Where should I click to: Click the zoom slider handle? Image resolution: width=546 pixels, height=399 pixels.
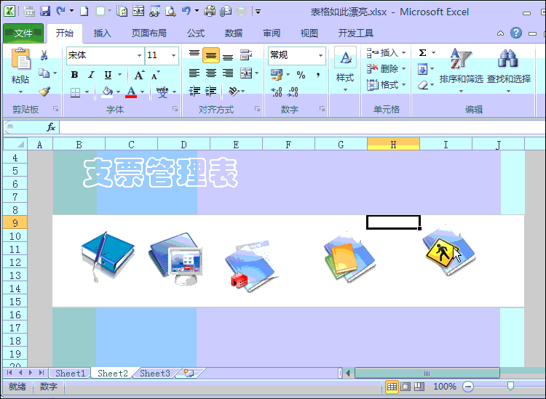[x=510, y=386]
